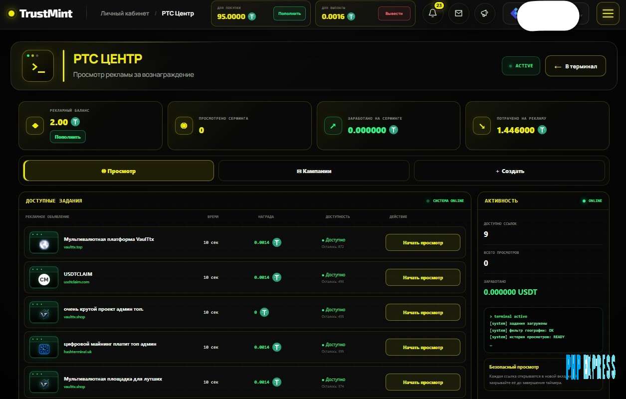
Task: Click Tether icon next to 0.0016 payout
Action: pos(351,16)
